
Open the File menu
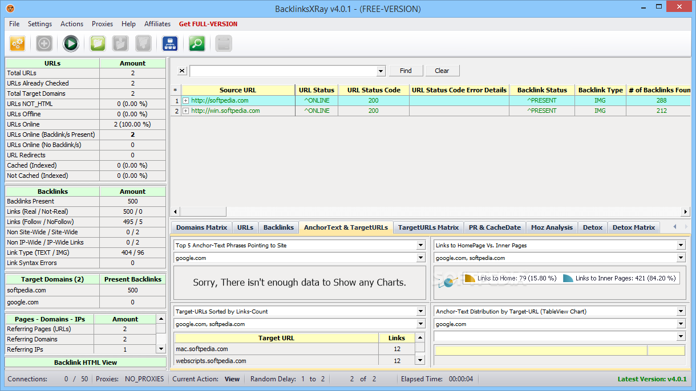click(x=14, y=24)
